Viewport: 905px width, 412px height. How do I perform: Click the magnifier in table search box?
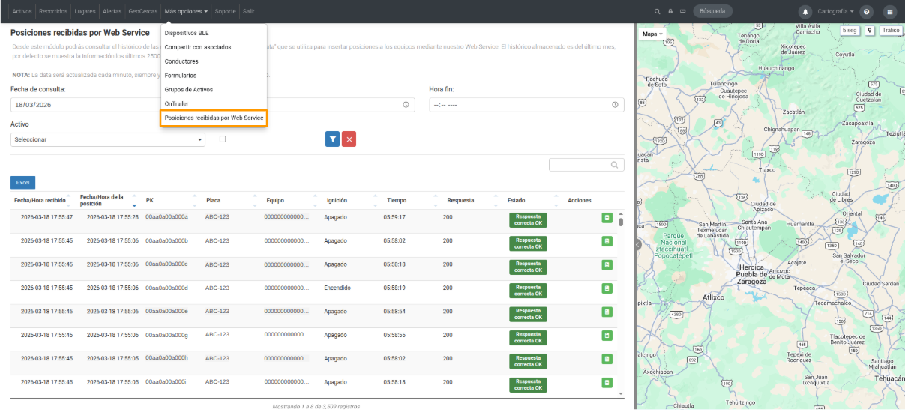point(615,165)
